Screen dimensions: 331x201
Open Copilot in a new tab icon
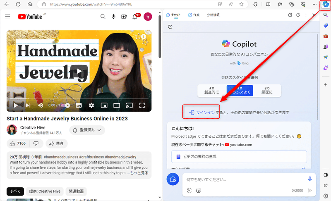pyautogui.click(x=290, y=15)
